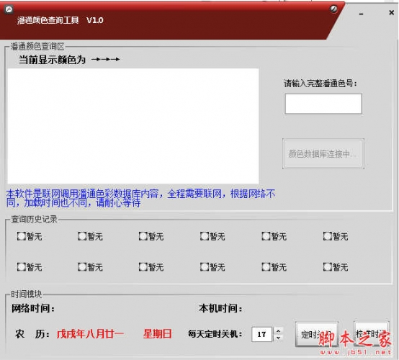Click the 网络时间 label
This screenshot has width=399, height=360.
pyautogui.click(x=33, y=309)
